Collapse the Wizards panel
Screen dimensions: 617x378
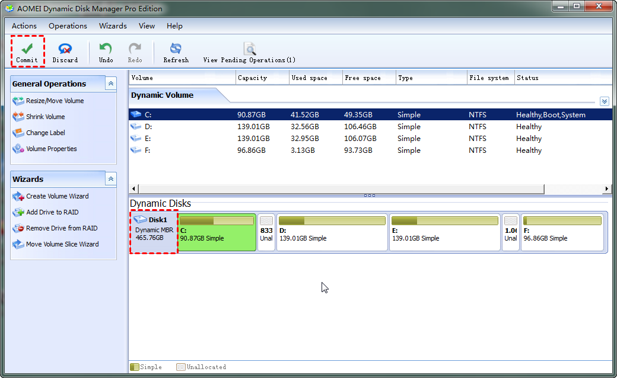[x=111, y=179]
